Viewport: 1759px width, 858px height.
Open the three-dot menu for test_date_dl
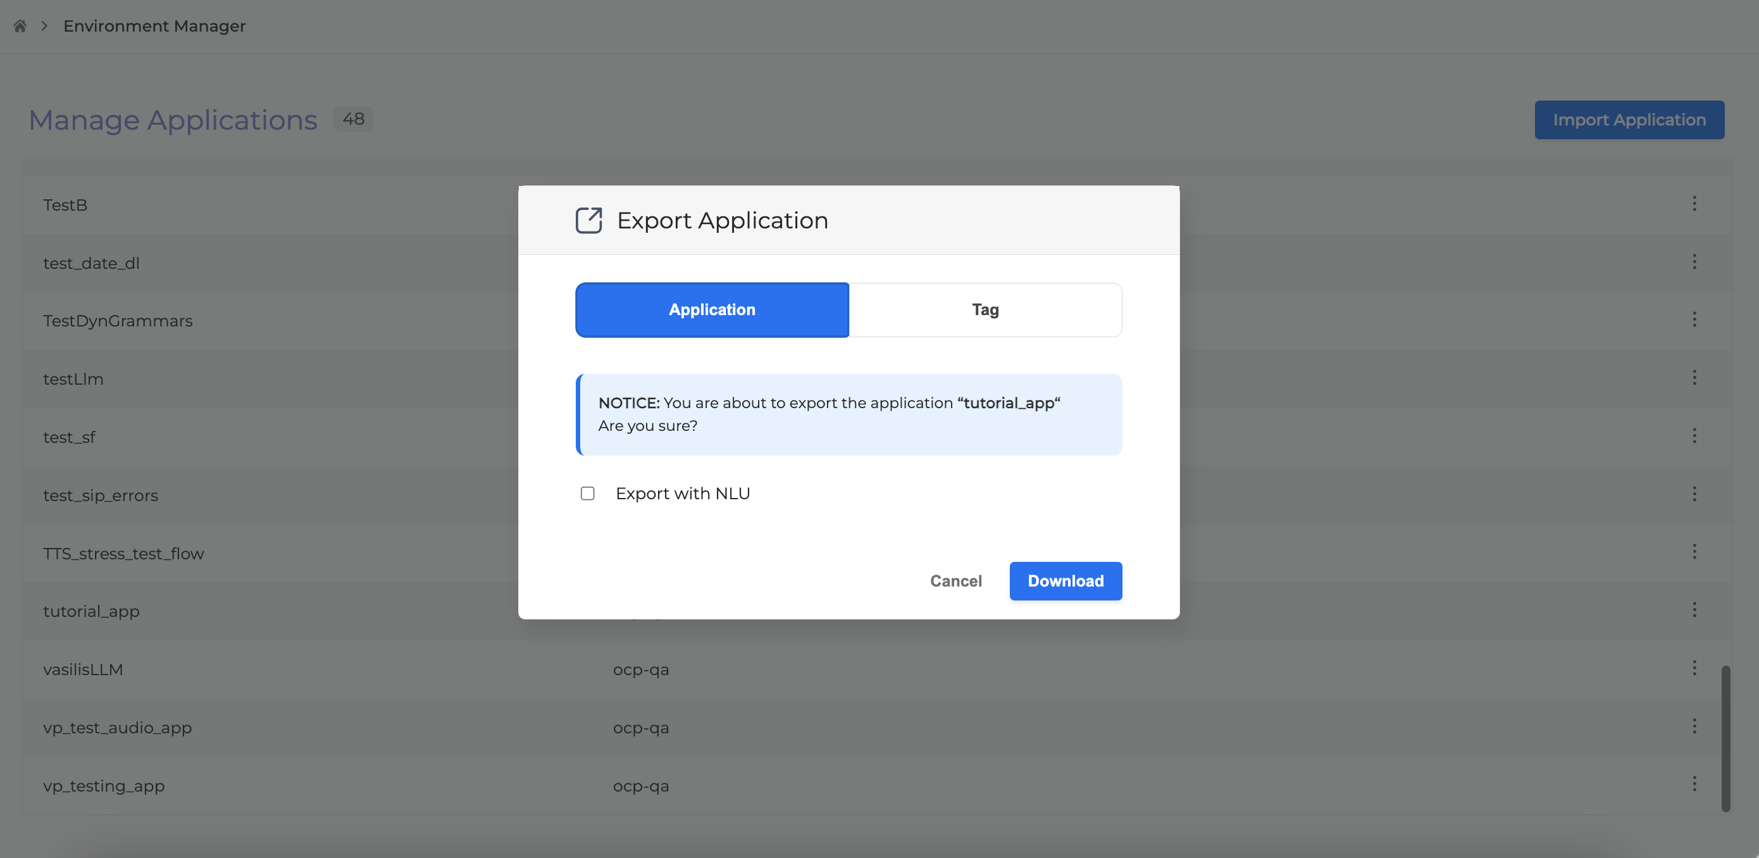tap(1694, 261)
